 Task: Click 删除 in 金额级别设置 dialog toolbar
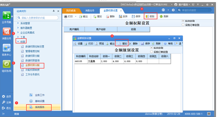point(133,44)
